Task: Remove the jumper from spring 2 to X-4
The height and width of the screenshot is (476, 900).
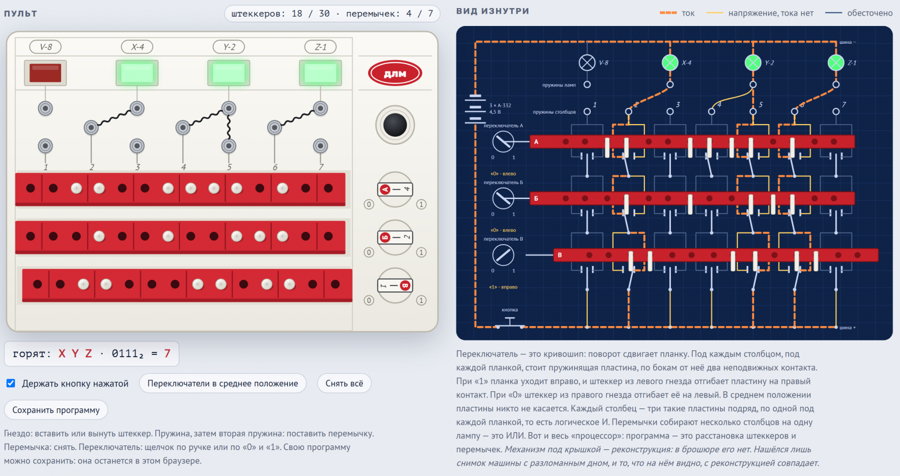Action: 114,118
